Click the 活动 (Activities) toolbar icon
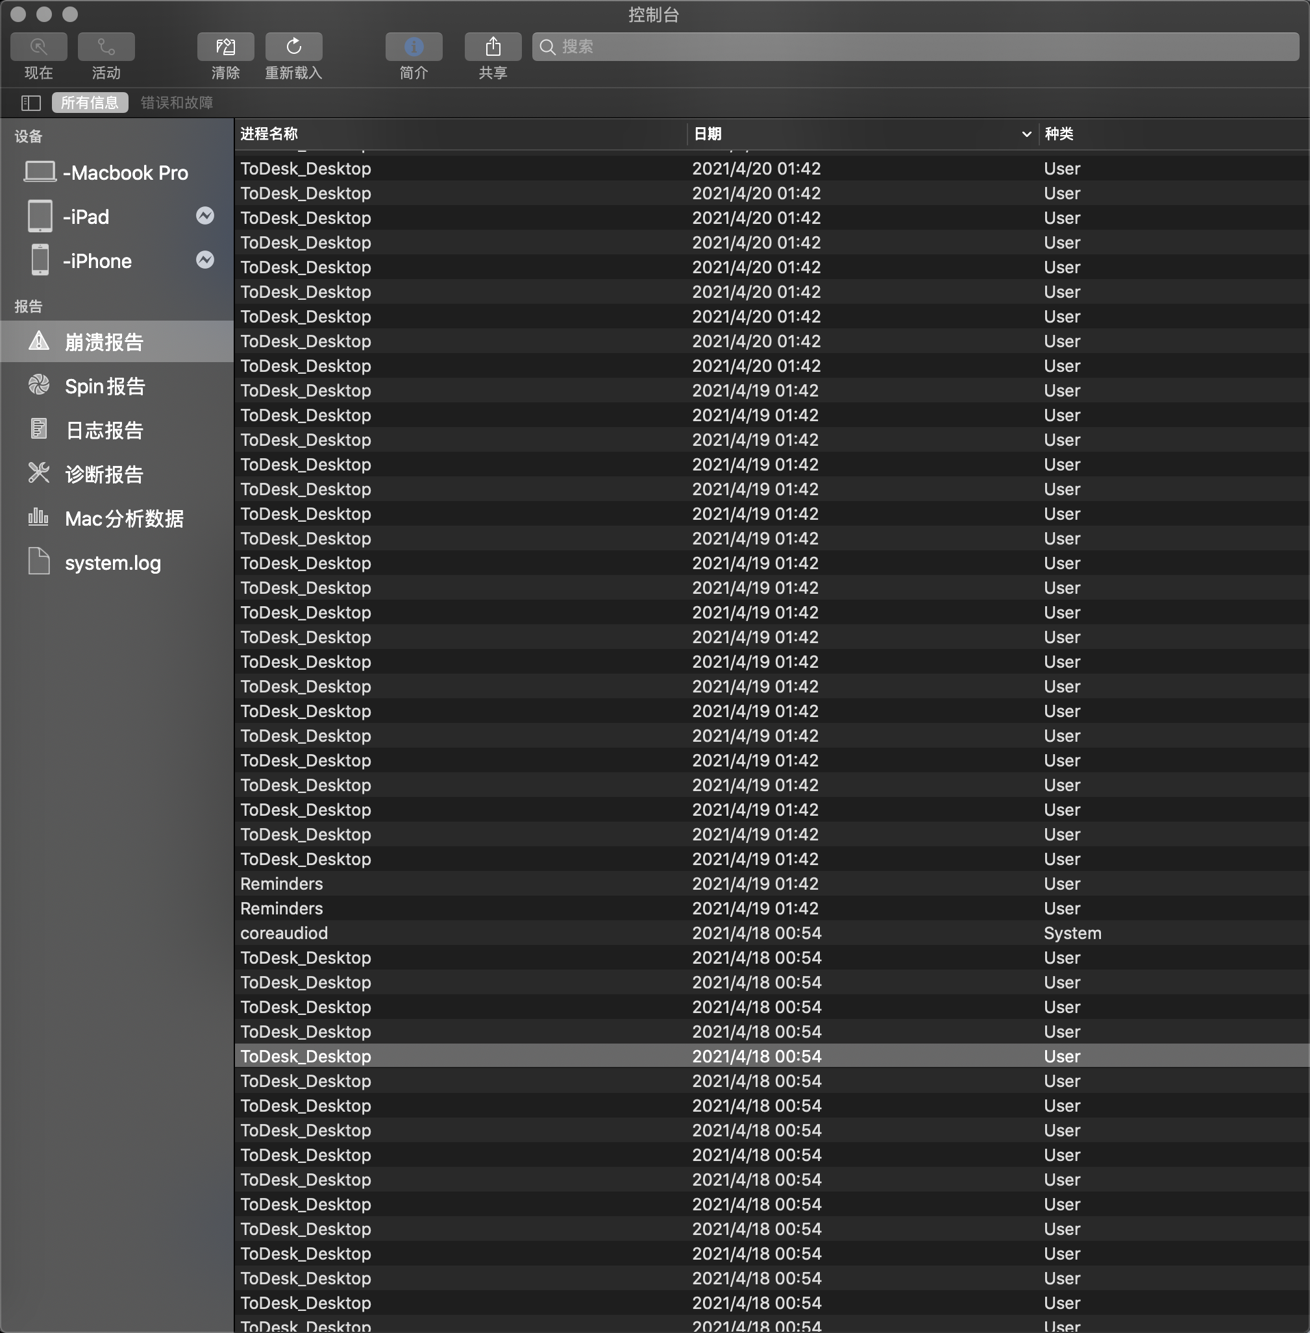Screen dimensions: 1310x1333 tap(106, 47)
